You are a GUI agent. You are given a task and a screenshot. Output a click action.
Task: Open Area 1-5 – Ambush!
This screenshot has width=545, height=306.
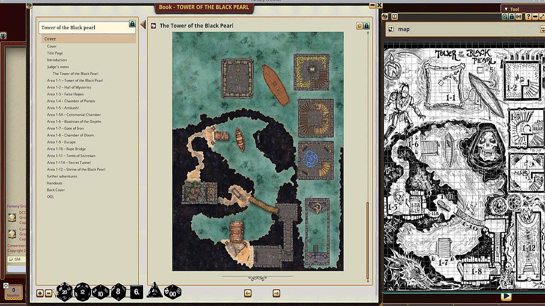63,108
